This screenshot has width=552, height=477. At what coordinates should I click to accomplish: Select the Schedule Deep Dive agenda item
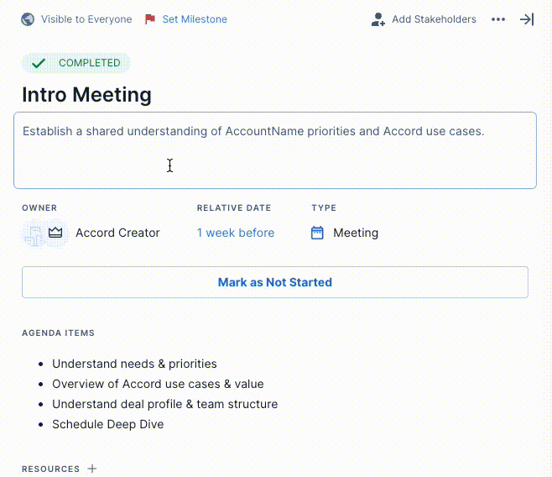tap(107, 424)
